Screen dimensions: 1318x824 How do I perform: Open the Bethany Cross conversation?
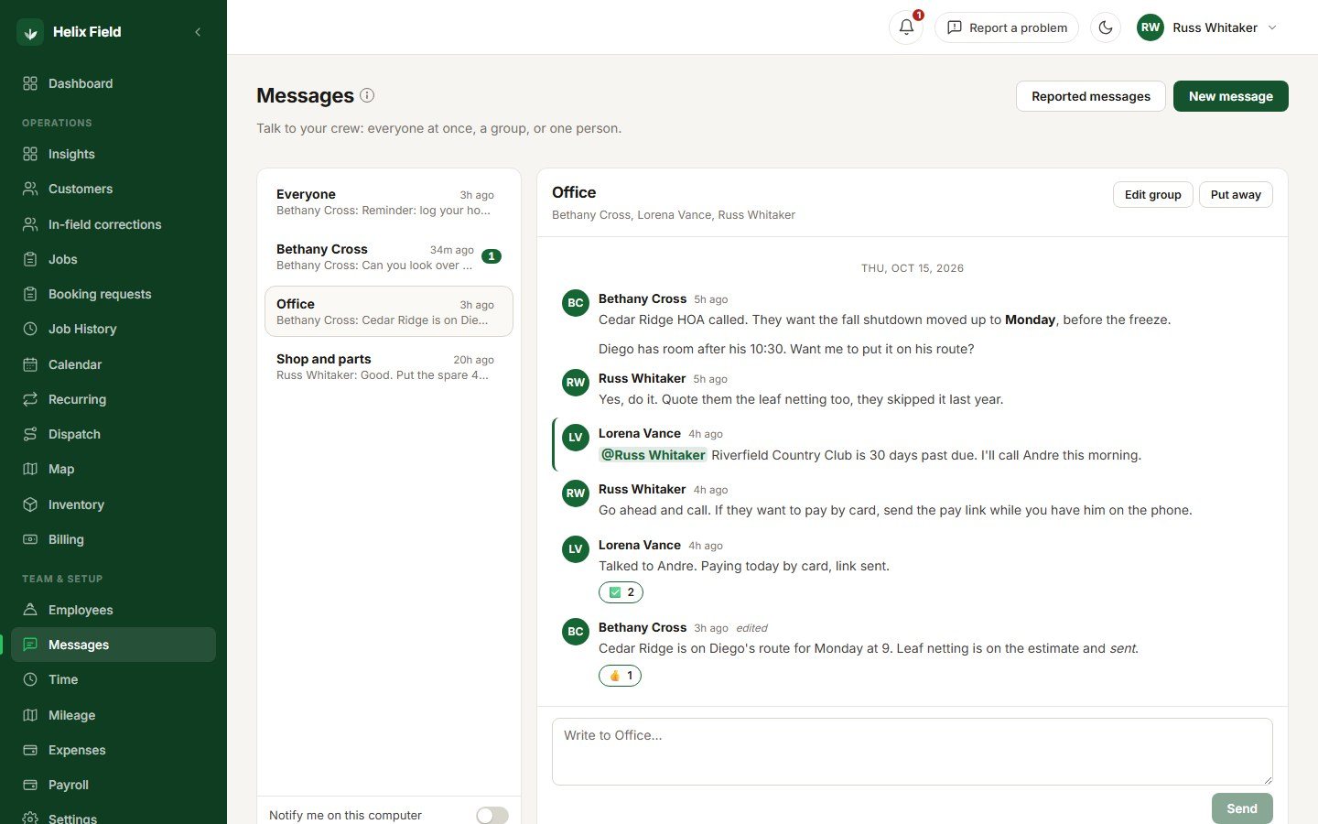pyautogui.click(x=389, y=256)
